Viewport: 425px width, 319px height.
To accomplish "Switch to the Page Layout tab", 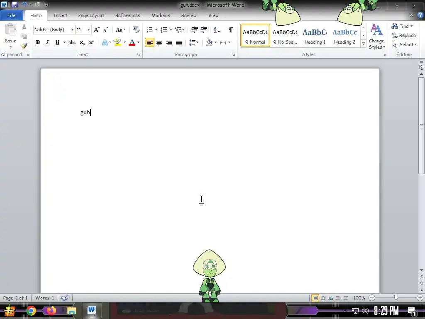I will coord(91,15).
